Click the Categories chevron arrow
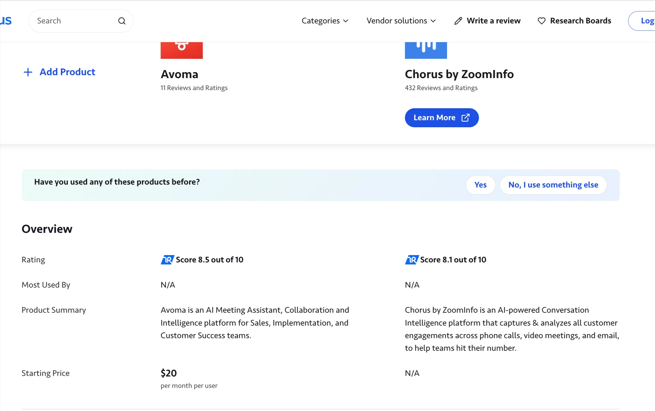This screenshot has height=411, width=655. (x=345, y=21)
